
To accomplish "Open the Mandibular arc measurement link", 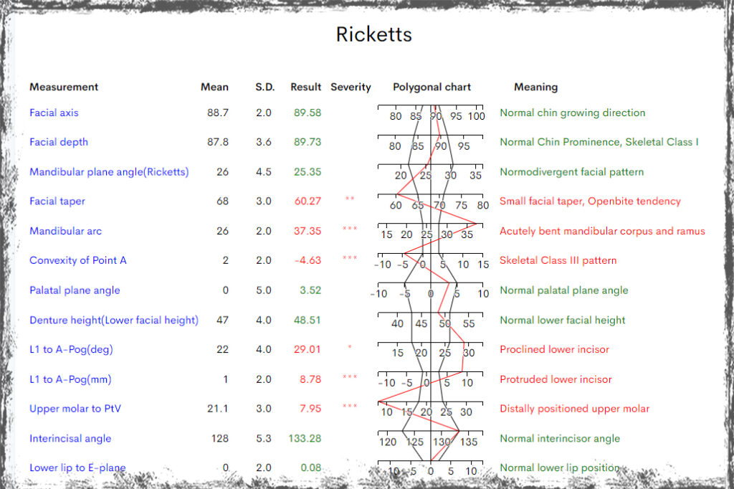I will pos(65,231).
